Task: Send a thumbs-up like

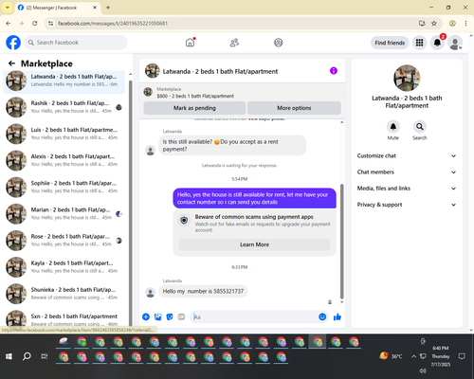Action: pyautogui.click(x=337, y=316)
